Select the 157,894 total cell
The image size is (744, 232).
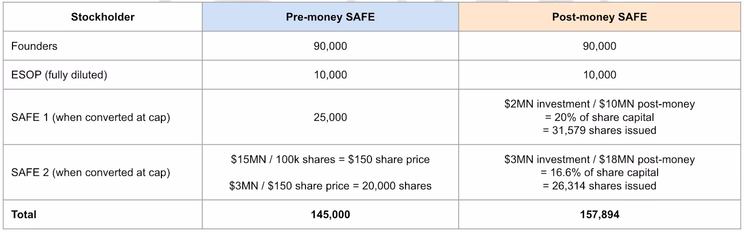point(599,214)
